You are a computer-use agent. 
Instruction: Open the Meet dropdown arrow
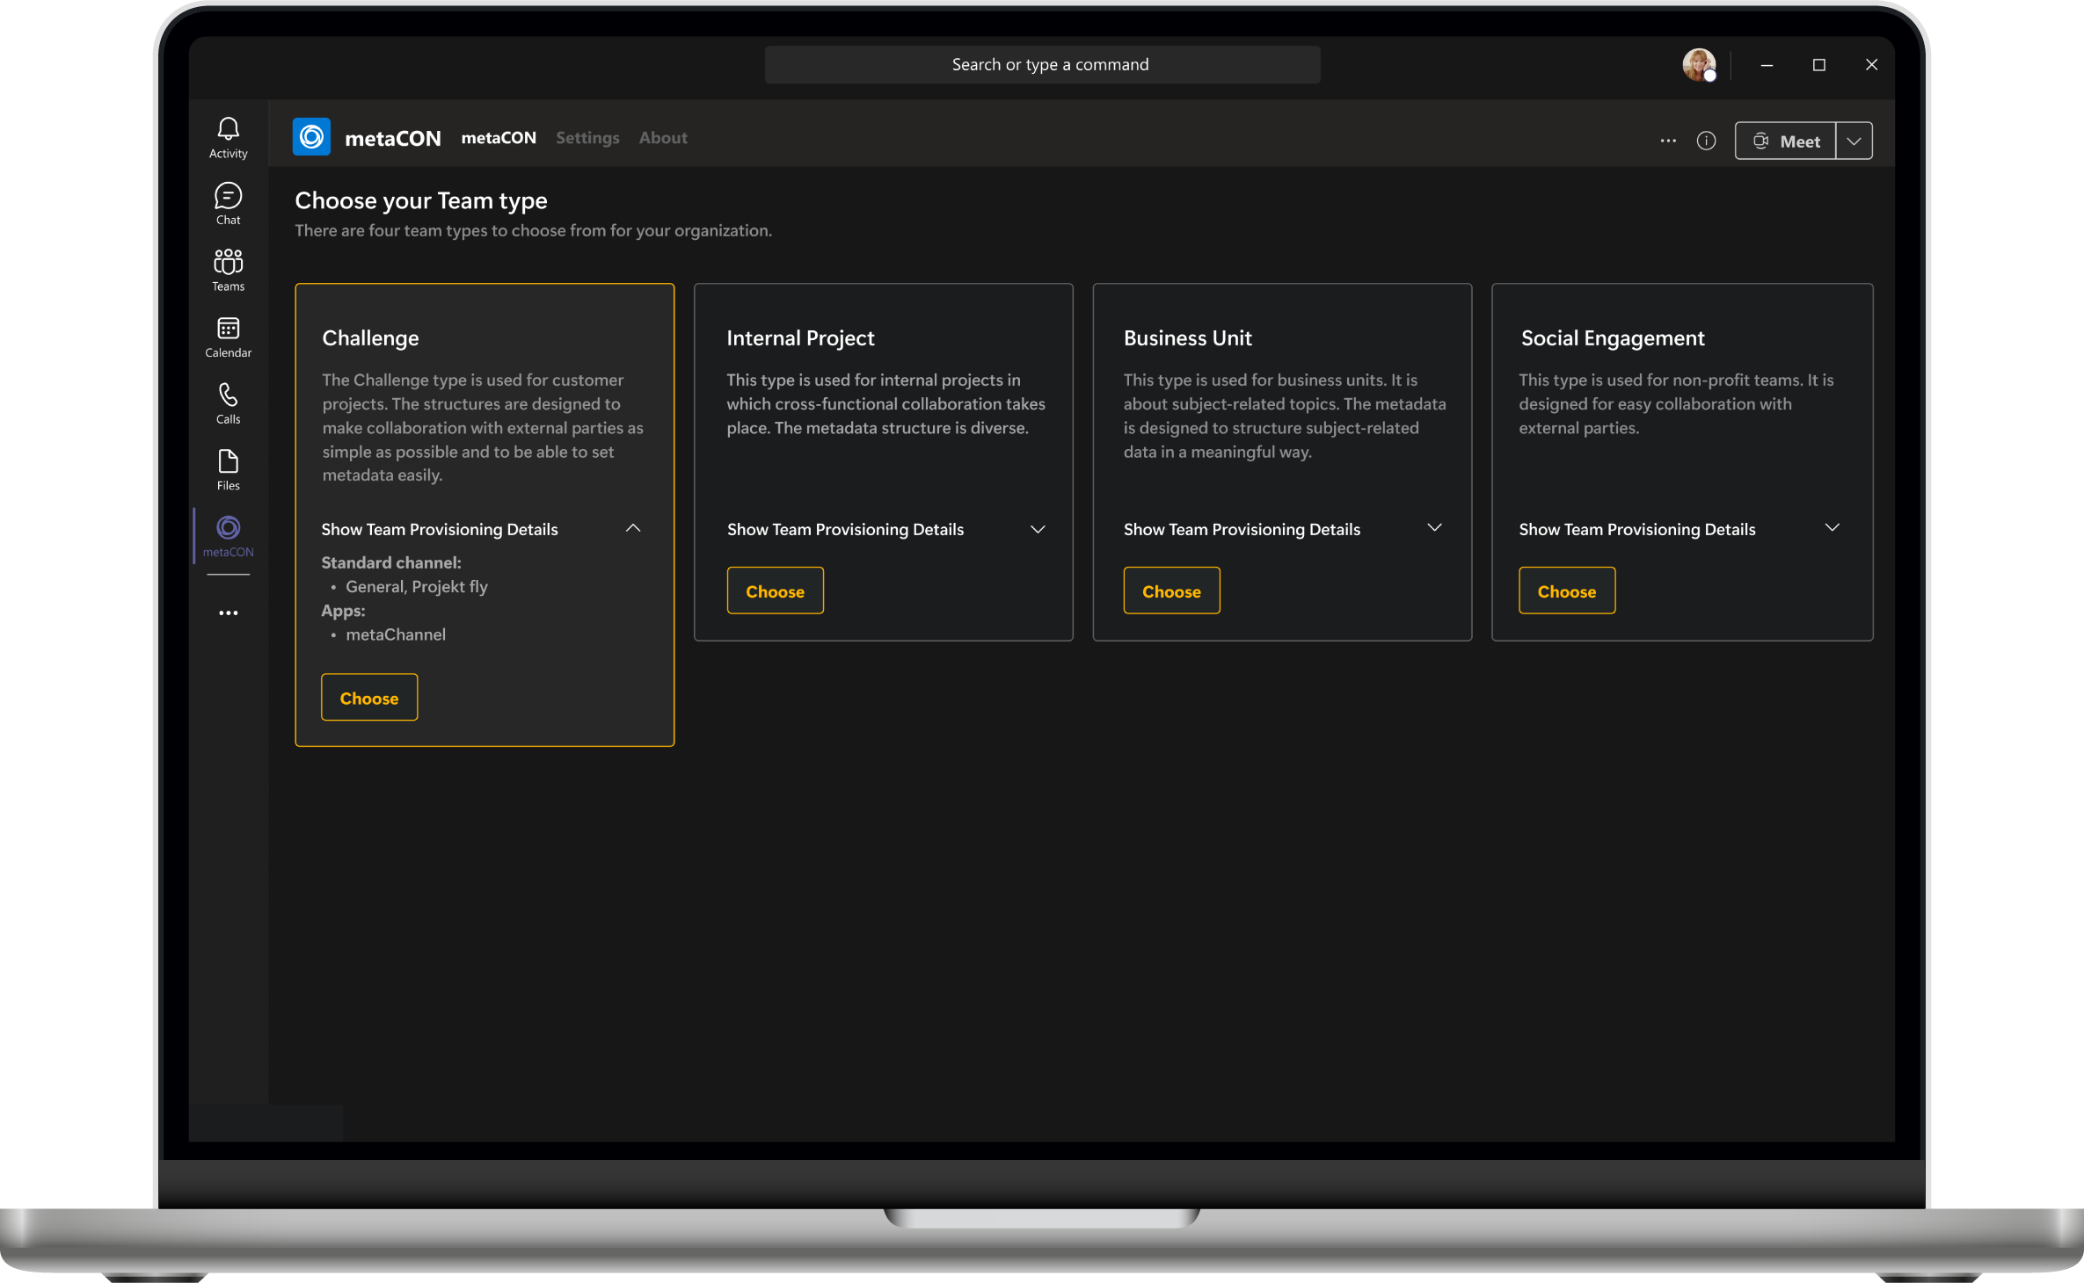pos(1854,141)
